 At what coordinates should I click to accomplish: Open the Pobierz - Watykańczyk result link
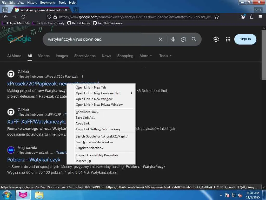pyautogui.click(x=34, y=160)
